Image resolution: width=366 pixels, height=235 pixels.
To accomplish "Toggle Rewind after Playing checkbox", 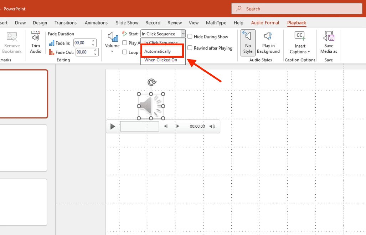I will click(x=190, y=48).
